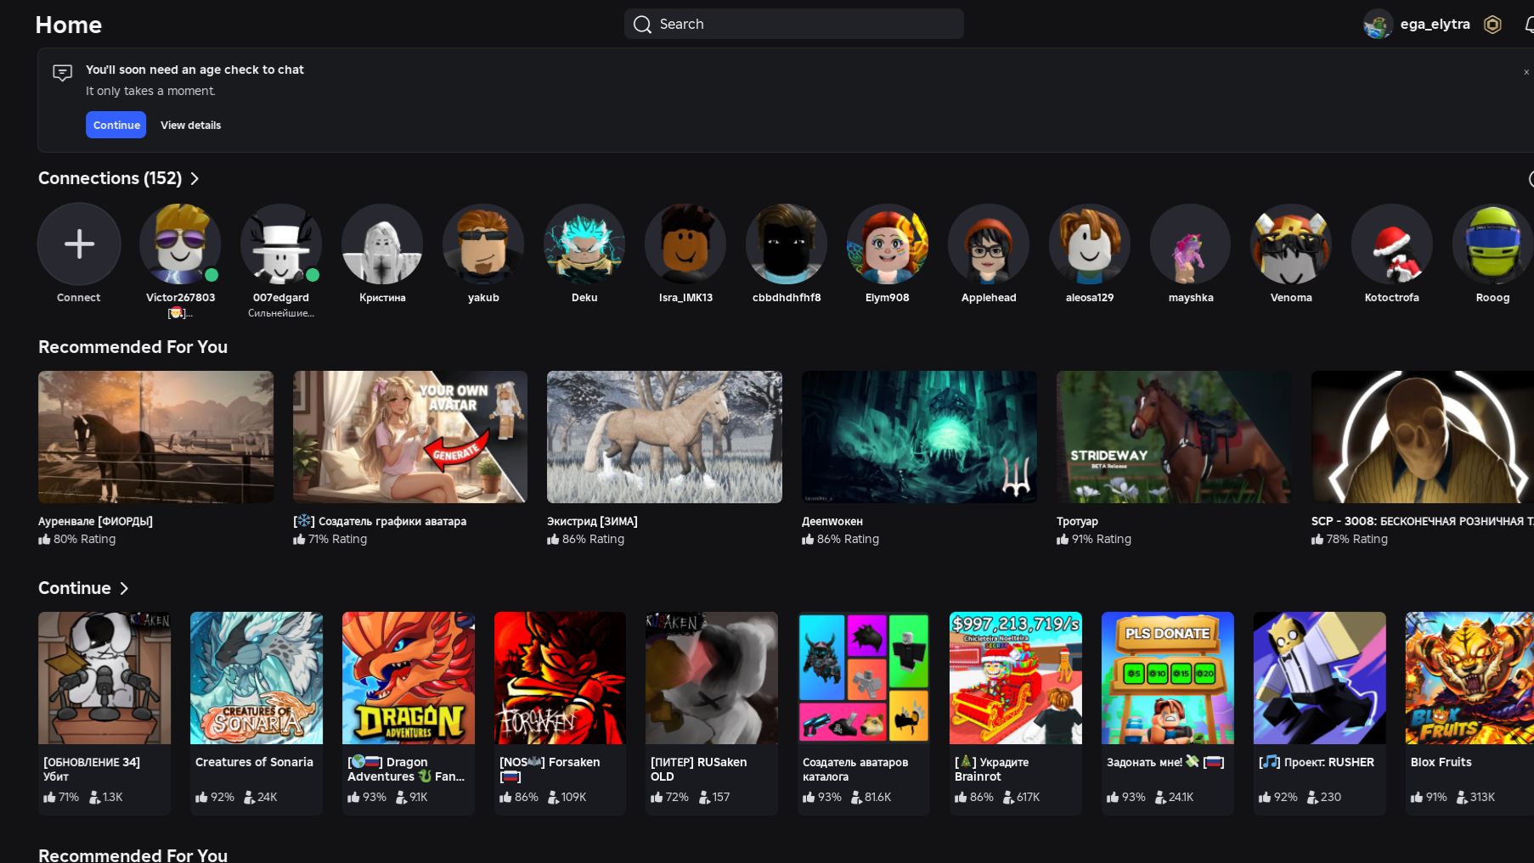The image size is (1534, 863).
Task: Click the Home page title
Action: click(69, 25)
